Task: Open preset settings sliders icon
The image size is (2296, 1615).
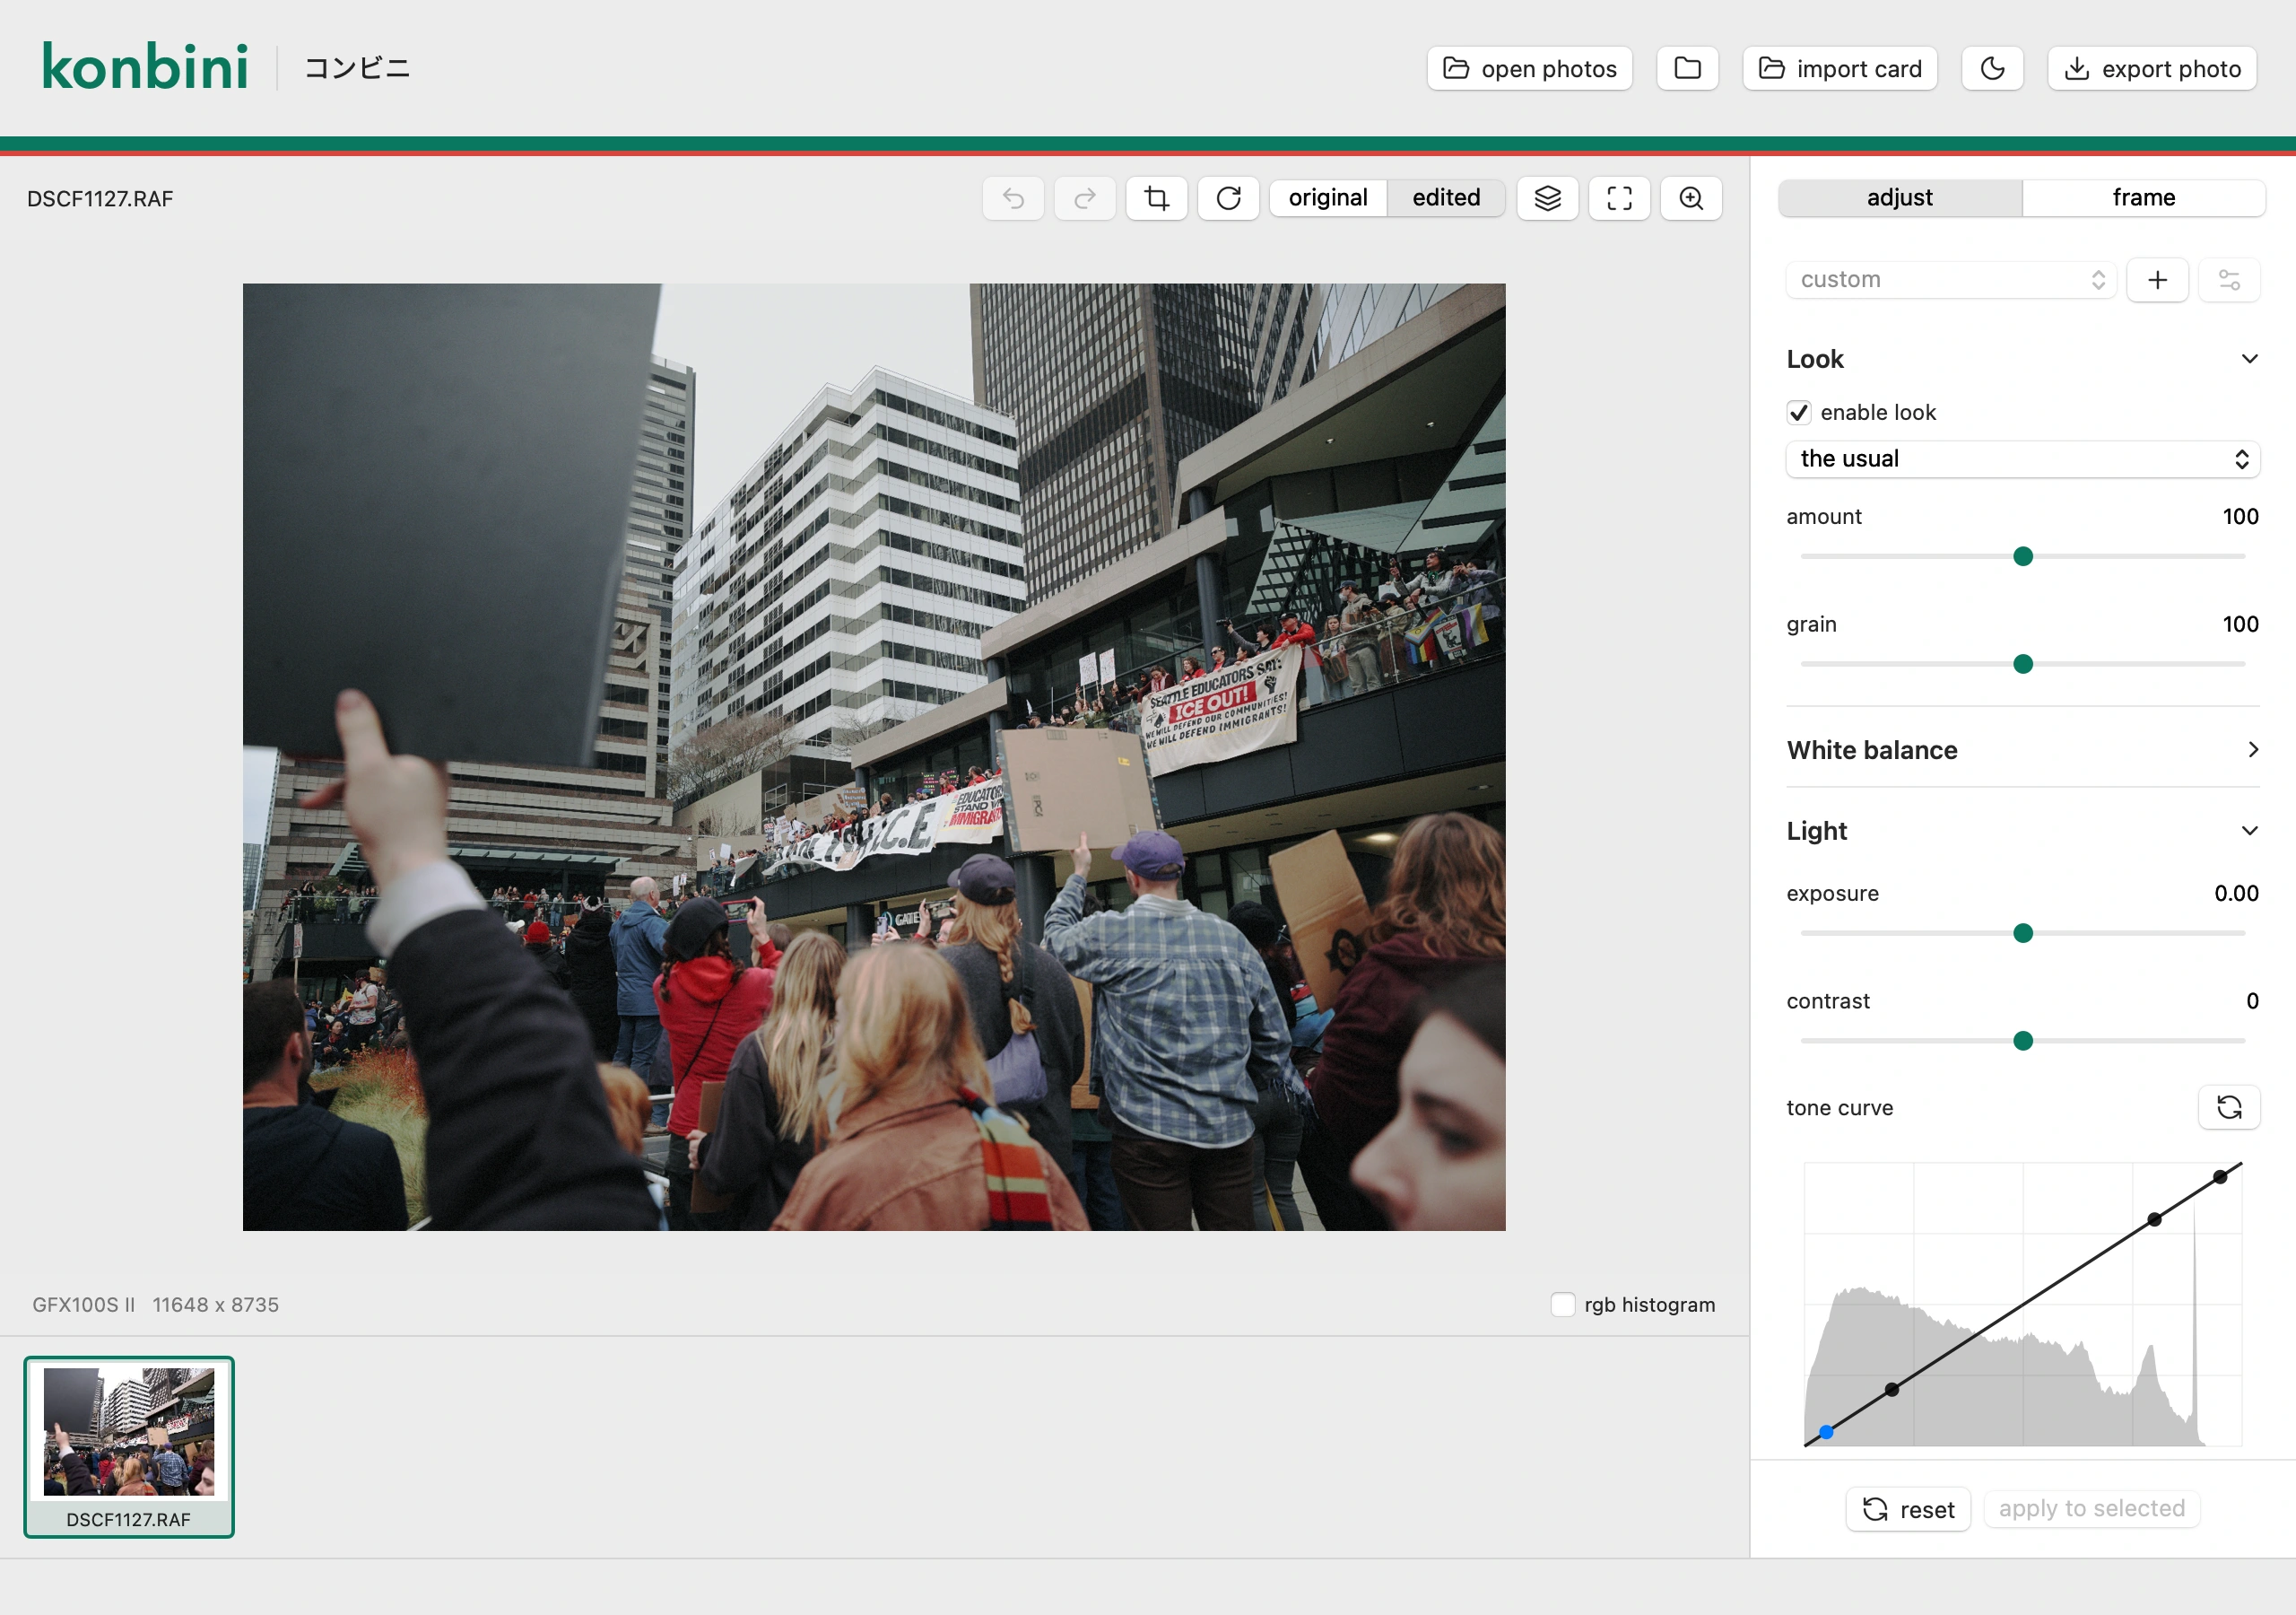Action: tap(2230, 279)
